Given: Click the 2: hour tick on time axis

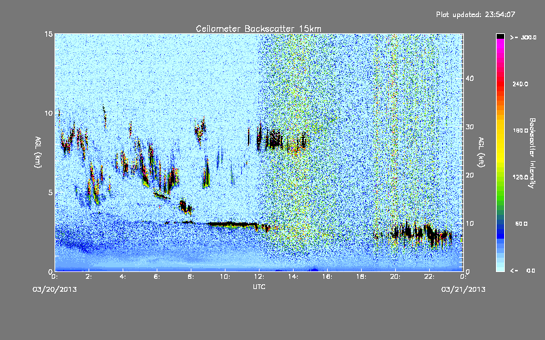Looking at the screenshot, I should click(89, 277).
